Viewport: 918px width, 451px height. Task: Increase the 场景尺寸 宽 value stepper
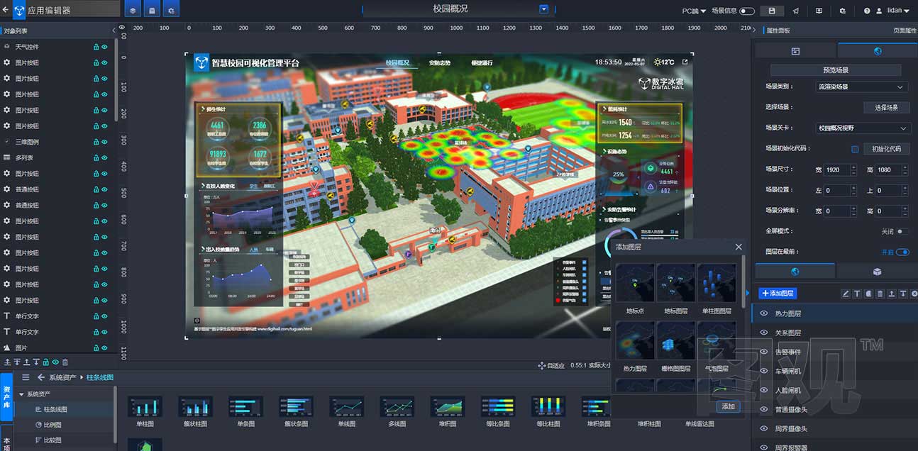(x=852, y=167)
